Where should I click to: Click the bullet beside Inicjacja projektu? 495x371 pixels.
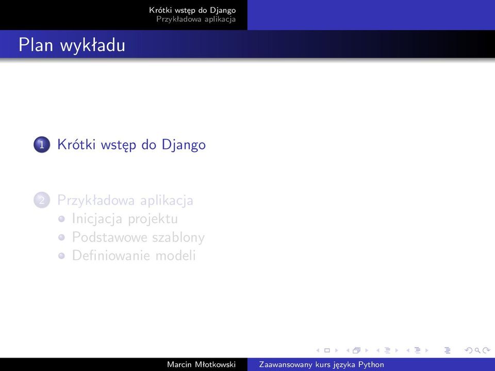point(61,218)
